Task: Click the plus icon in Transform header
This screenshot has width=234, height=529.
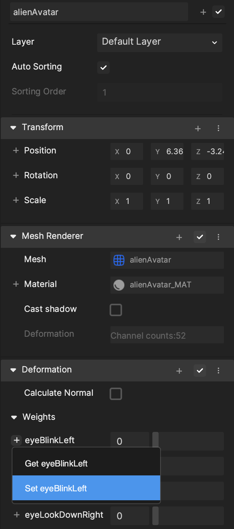Action: pos(198,128)
